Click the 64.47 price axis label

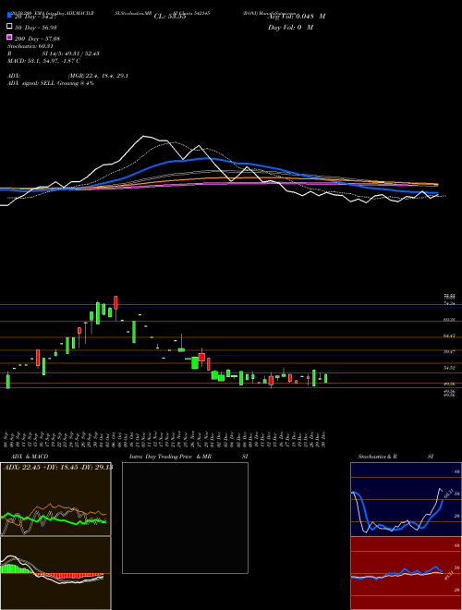(450, 335)
